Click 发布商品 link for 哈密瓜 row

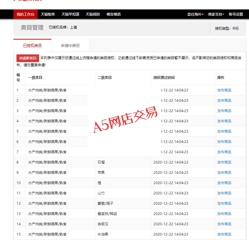point(224,224)
